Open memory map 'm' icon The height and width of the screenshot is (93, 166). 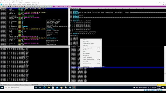point(31,6)
